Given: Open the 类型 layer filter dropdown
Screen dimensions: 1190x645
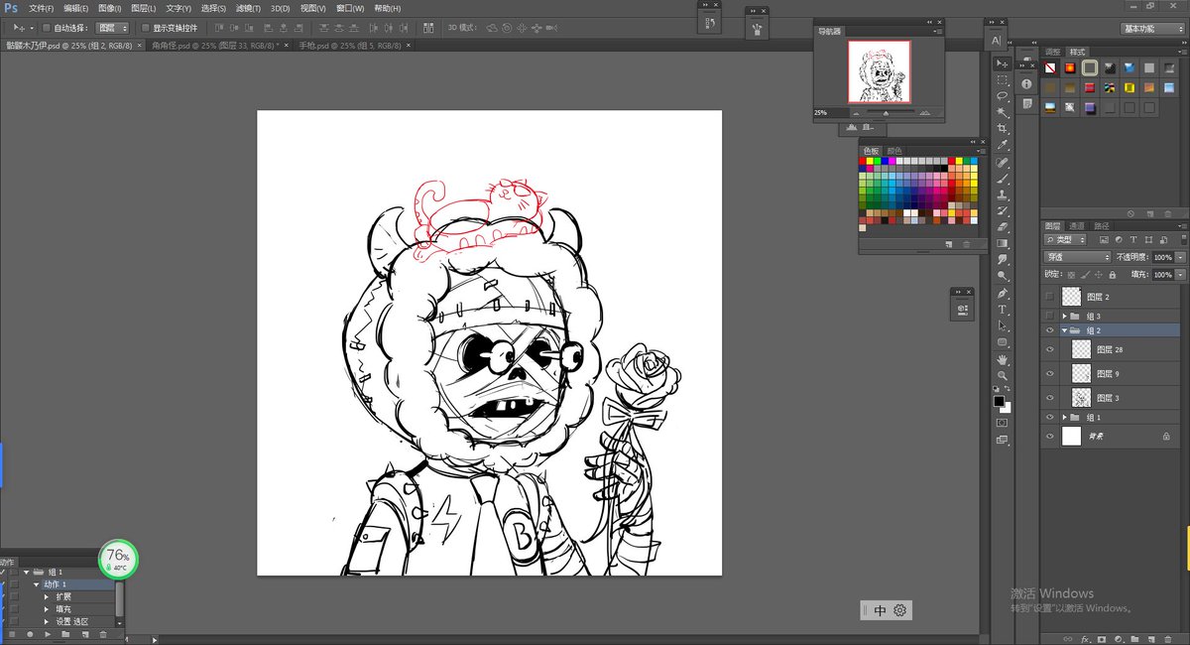Looking at the screenshot, I should pos(1066,240).
